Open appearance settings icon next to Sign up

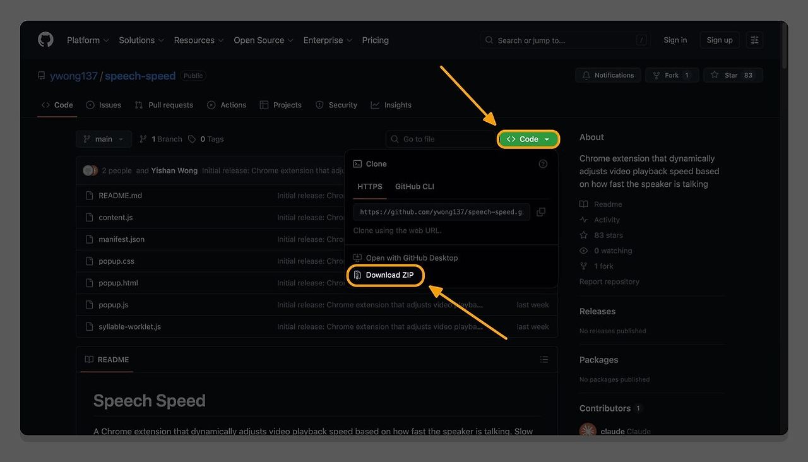point(754,40)
